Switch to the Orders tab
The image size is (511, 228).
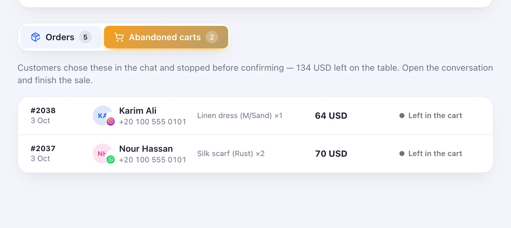click(x=61, y=37)
